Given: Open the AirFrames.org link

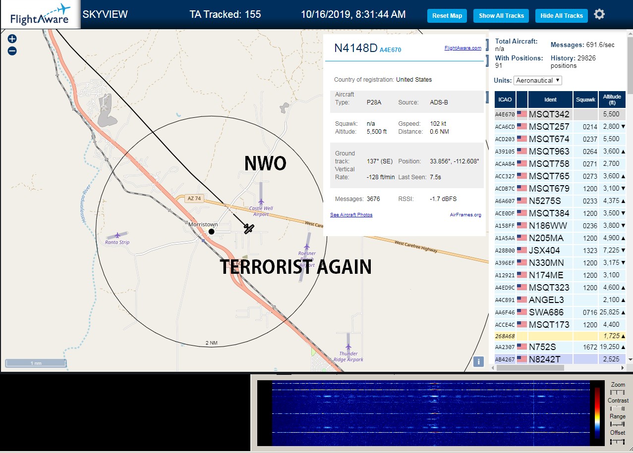Looking at the screenshot, I should 465,215.
